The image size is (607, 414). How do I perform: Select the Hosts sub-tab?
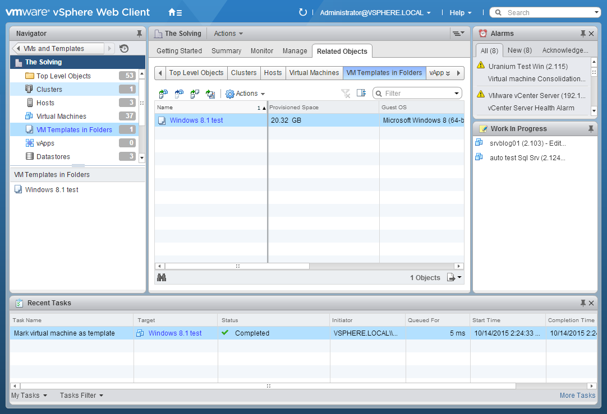[273, 73]
